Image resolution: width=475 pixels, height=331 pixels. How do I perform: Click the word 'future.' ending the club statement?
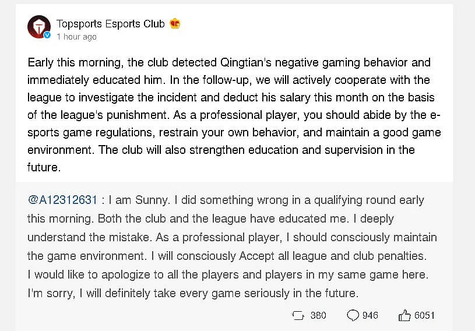pos(44,167)
